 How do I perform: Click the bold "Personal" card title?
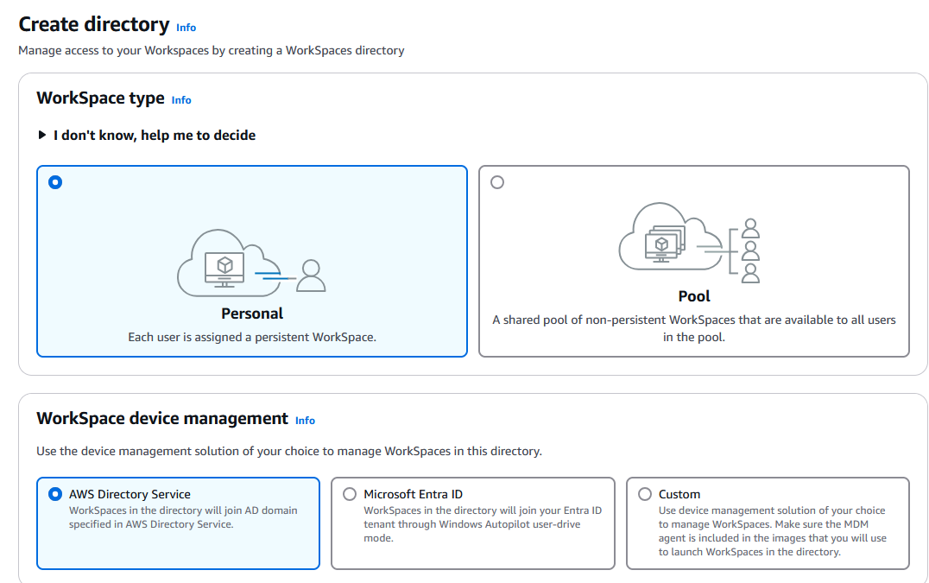[x=252, y=314]
